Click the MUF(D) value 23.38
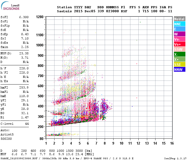 click(24, 53)
